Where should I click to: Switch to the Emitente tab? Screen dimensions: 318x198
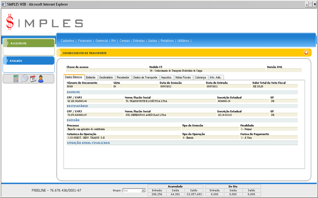click(x=91, y=78)
